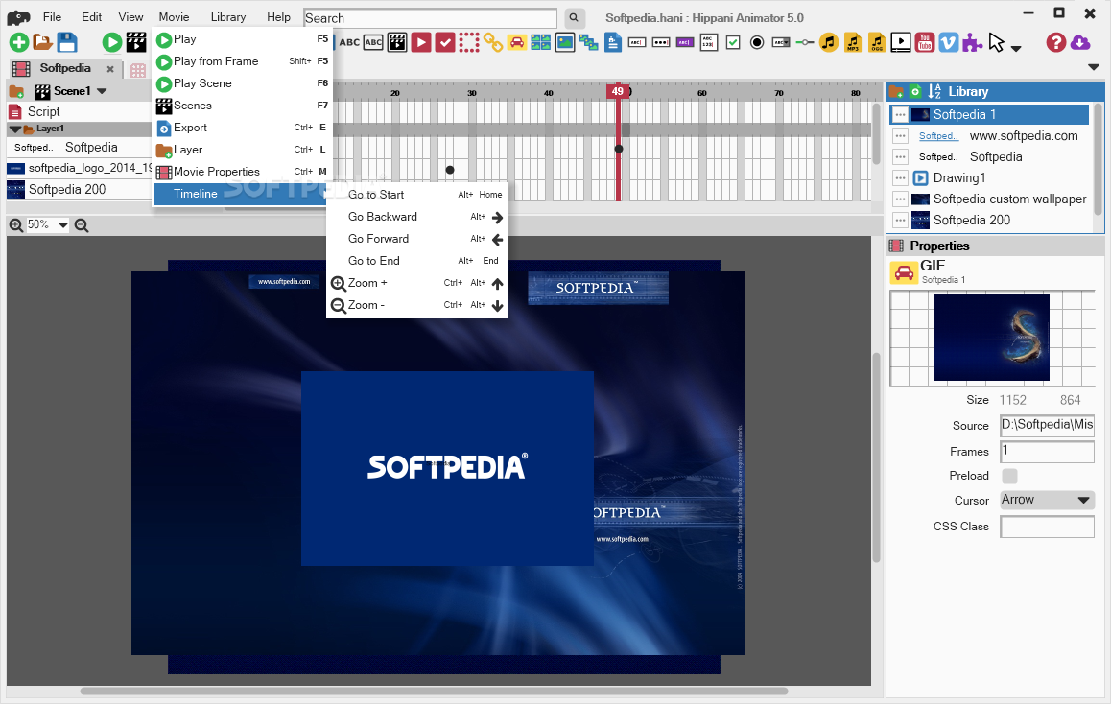Viewport: 1111px width, 704px height.
Task: Select www.softpedia.com item in Library
Action: 989,136
